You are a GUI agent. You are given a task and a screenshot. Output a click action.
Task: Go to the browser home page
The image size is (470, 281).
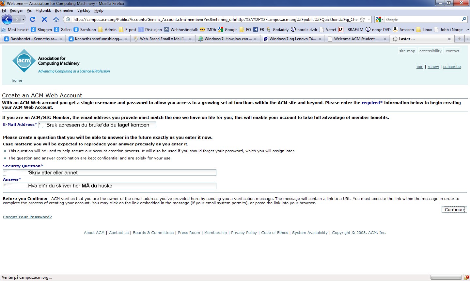coord(56,19)
